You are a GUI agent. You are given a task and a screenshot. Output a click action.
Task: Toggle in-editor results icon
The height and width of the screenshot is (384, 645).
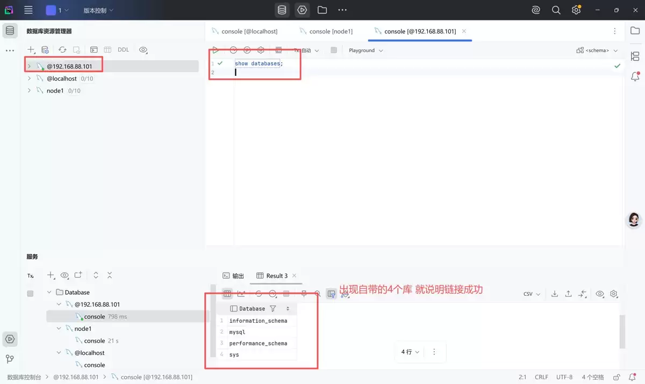pos(278,50)
